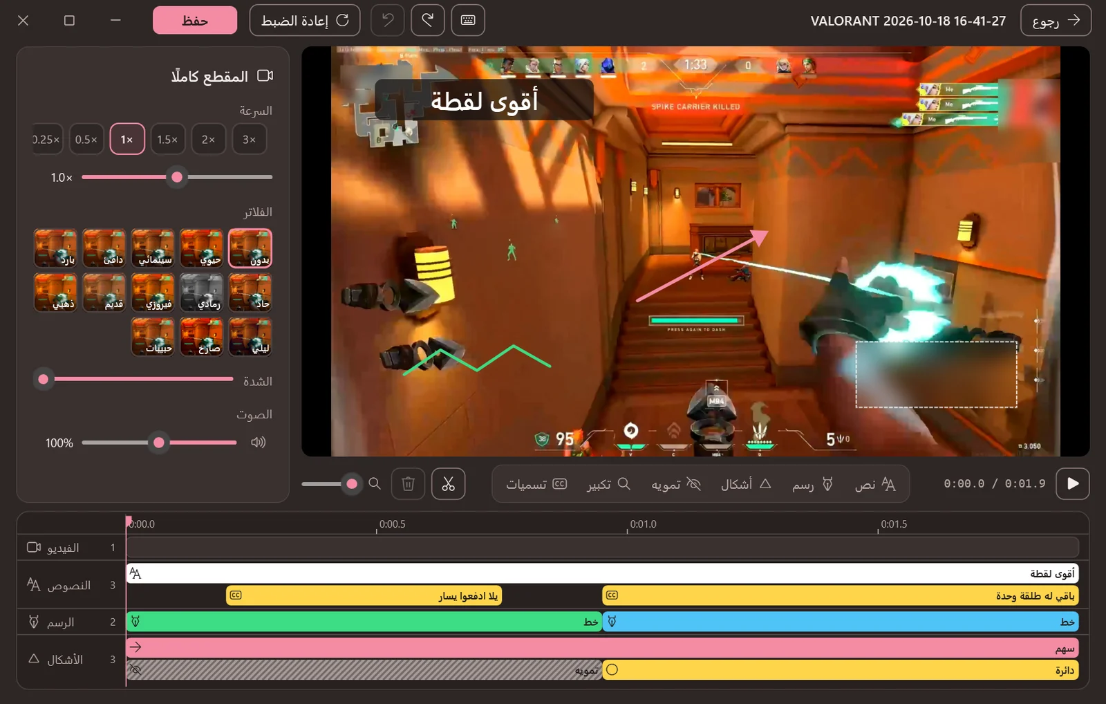1106x704 pixels.
Task: Select the تمويه blur tool
Action: click(676, 484)
